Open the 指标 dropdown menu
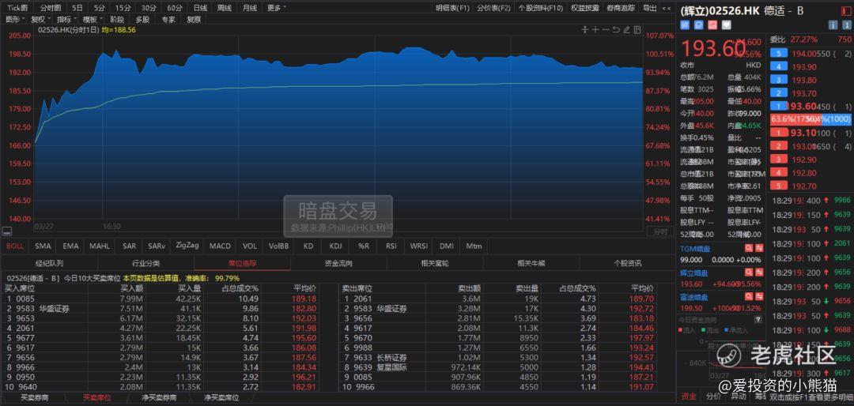 point(66,19)
